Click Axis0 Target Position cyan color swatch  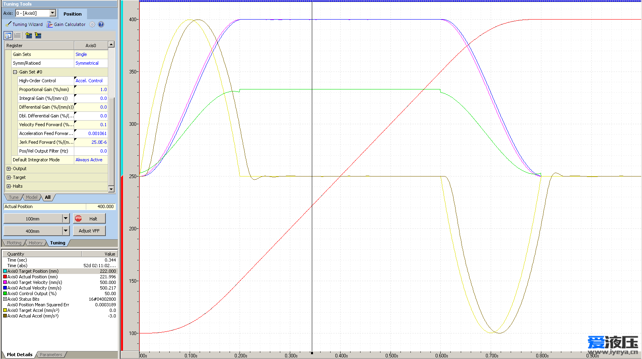click(x=5, y=271)
